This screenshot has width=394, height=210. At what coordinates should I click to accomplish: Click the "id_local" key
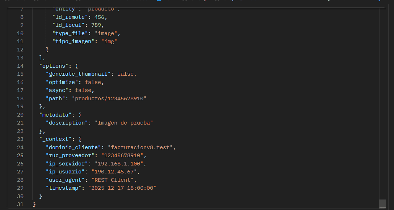(x=68, y=25)
